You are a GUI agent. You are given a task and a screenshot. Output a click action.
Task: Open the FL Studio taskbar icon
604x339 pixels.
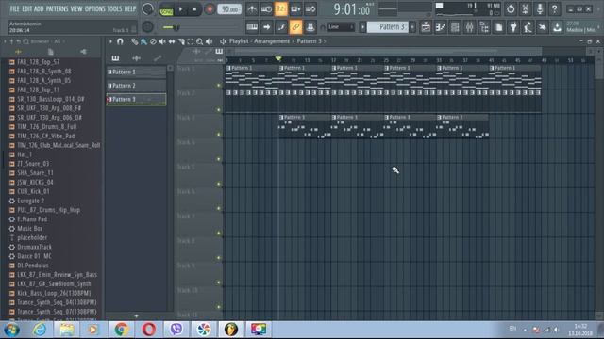(231, 330)
